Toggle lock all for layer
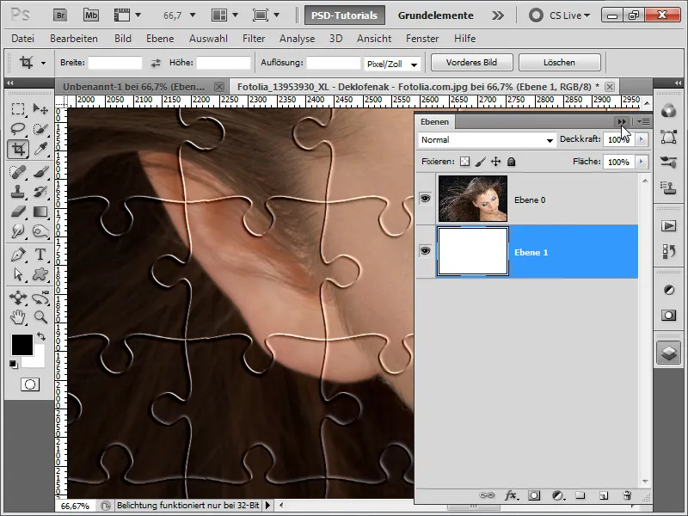The image size is (688, 516). point(511,162)
